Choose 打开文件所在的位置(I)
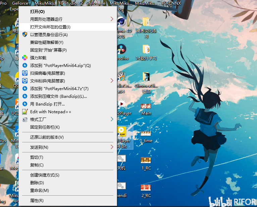 pos(67,27)
